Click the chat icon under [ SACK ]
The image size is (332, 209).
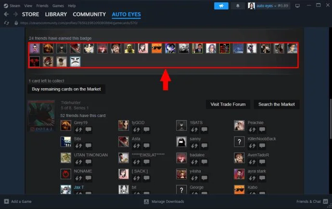click(146, 178)
